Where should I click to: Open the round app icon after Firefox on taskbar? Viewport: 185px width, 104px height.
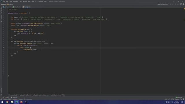pyautogui.click(x=26, y=102)
